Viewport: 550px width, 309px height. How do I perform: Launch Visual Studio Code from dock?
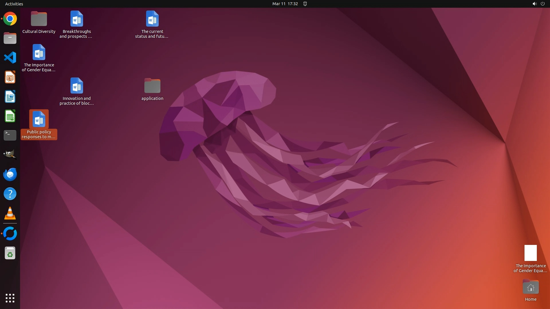pos(10,58)
